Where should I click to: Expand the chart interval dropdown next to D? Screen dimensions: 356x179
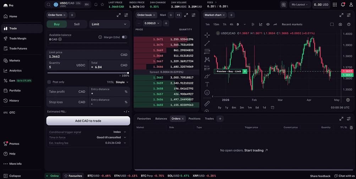245,24
